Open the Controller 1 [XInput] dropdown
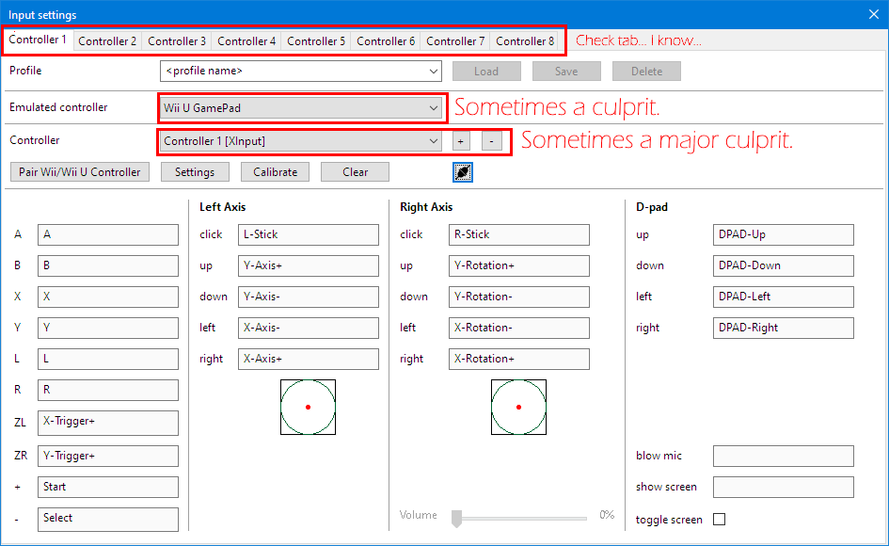This screenshot has height=546, width=889. (300, 141)
